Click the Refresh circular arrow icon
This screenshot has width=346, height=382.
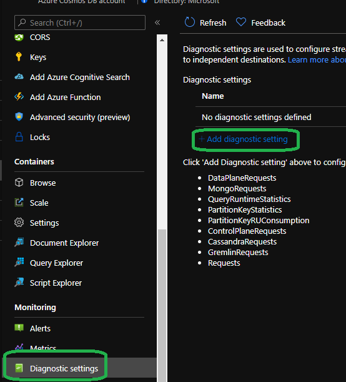click(190, 22)
